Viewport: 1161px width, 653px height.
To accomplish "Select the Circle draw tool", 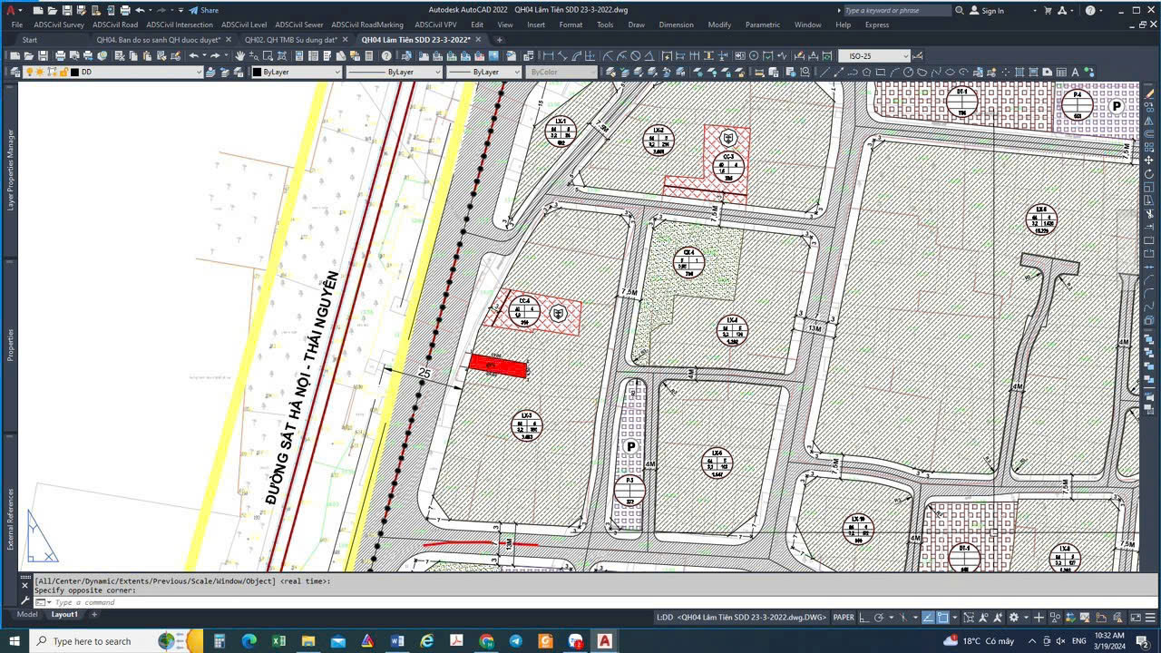I will tap(908, 73).
